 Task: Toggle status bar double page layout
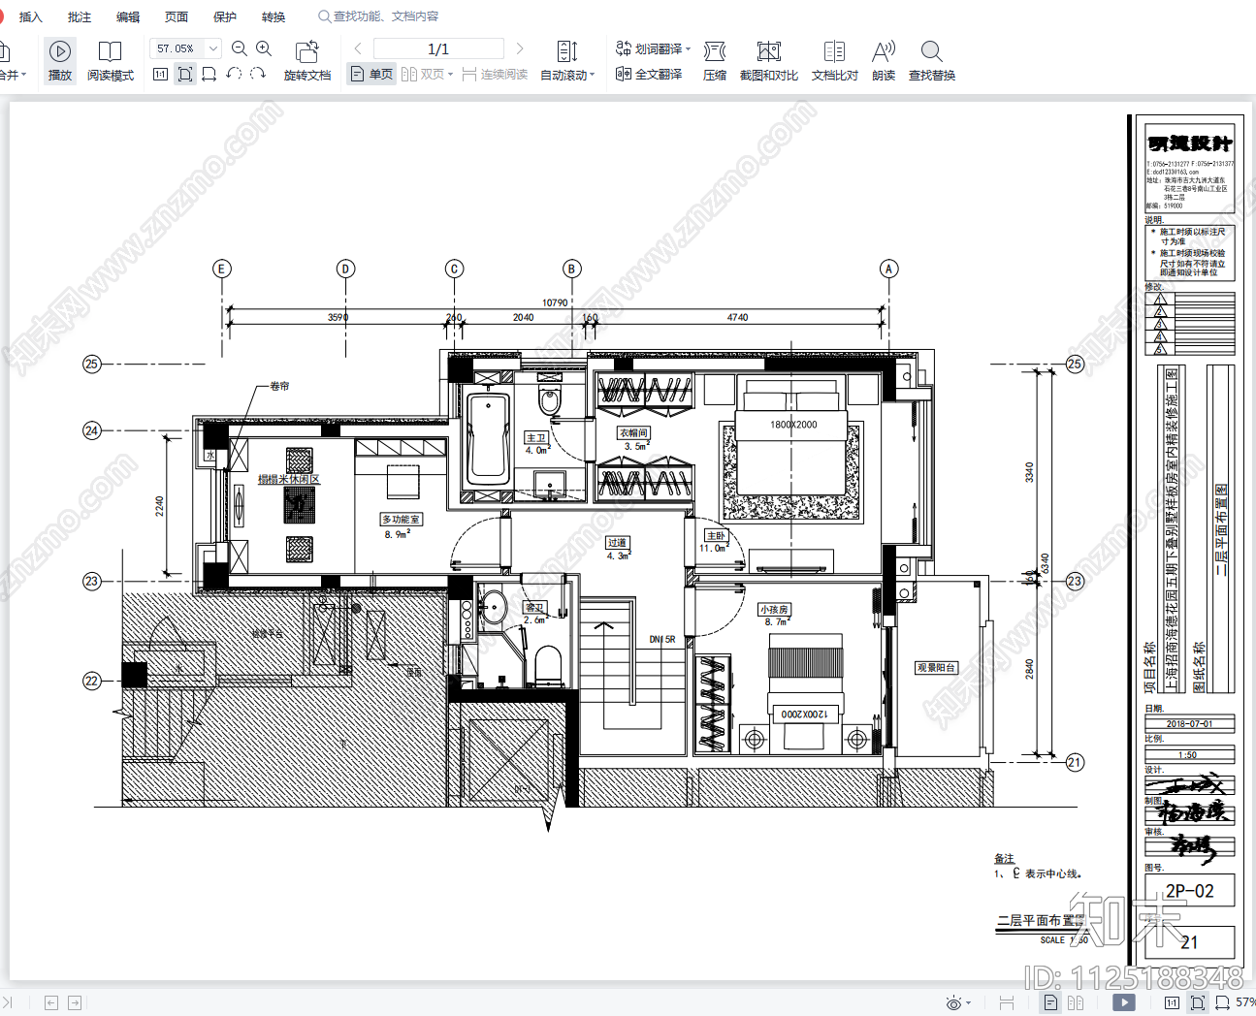tap(1076, 1002)
